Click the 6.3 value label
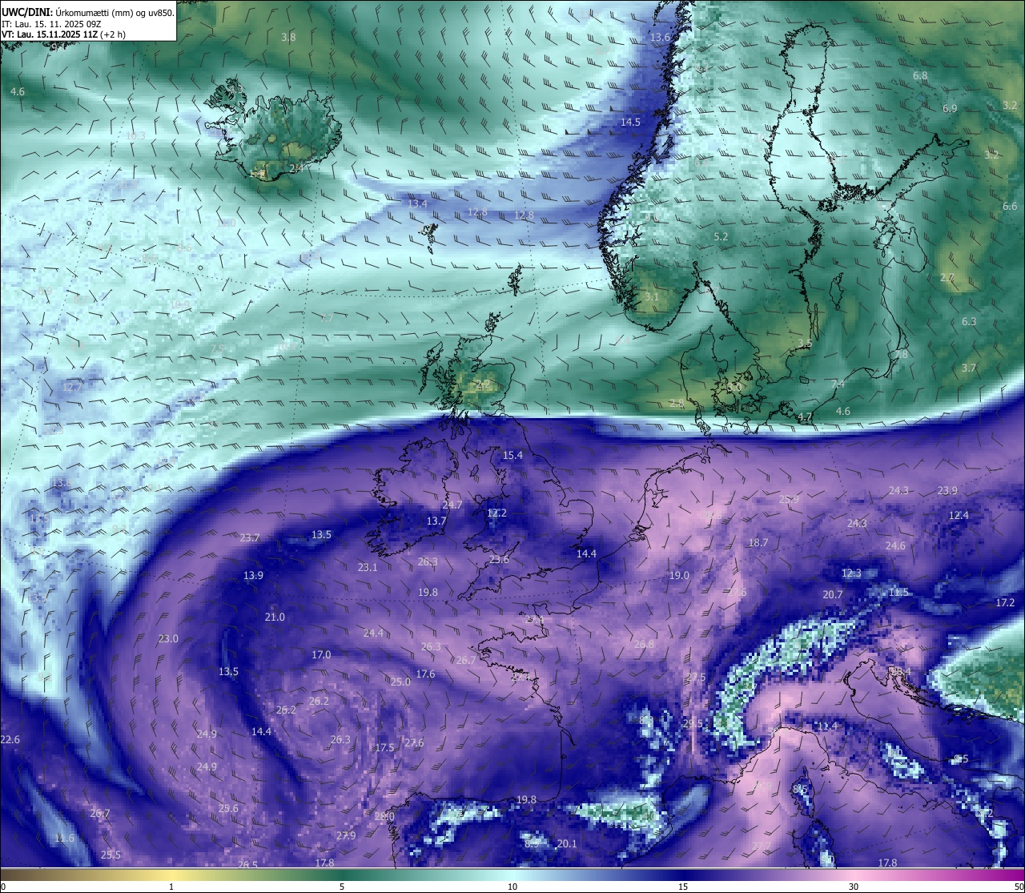 969,321
